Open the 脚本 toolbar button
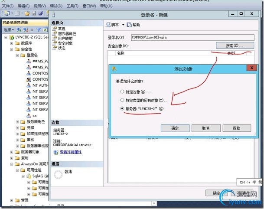The height and width of the screenshot is (209, 264). tap(112, 25)
